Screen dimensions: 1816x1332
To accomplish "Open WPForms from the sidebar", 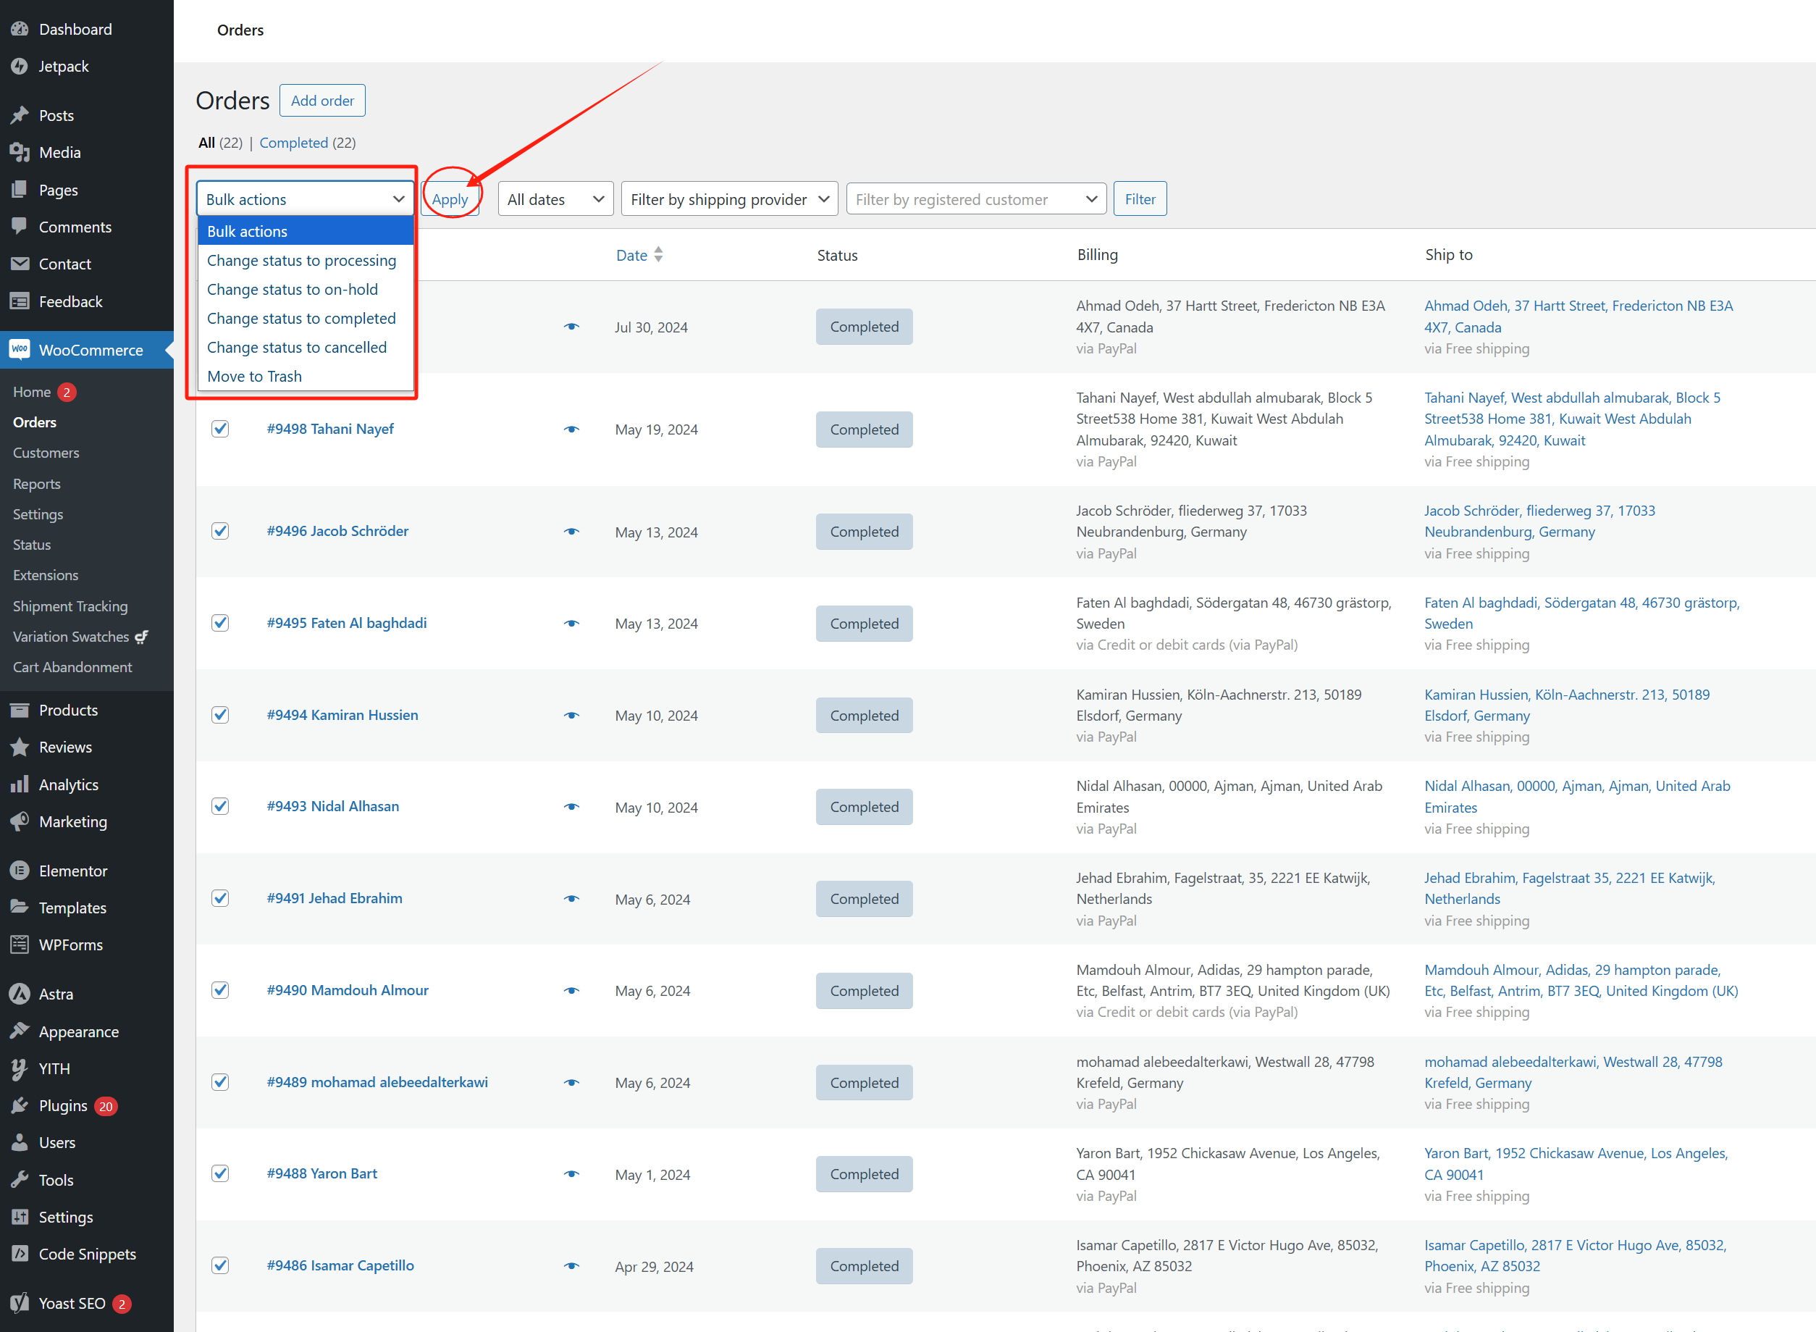I will (70, 944).
